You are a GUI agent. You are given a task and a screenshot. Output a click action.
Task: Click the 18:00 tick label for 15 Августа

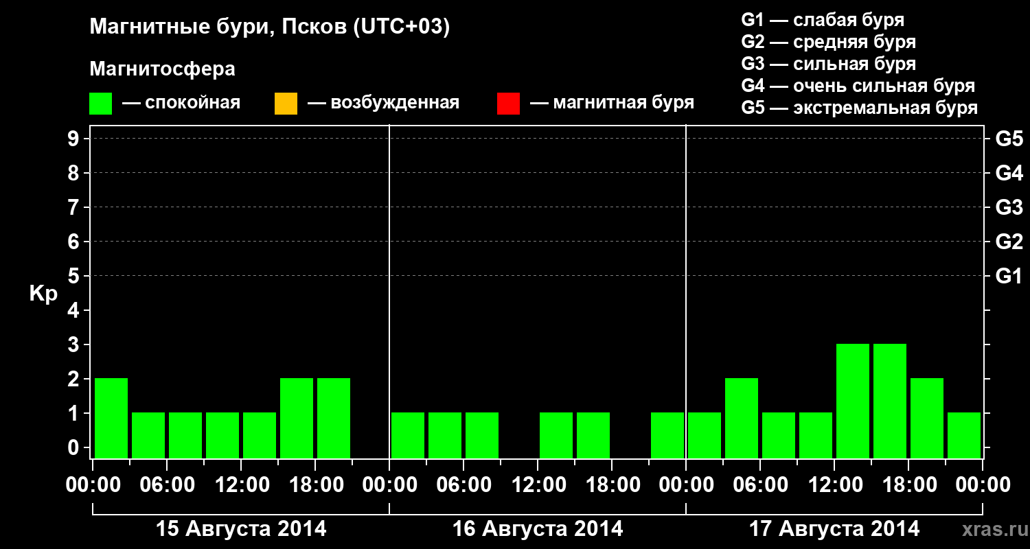click(x=315, y=485)
